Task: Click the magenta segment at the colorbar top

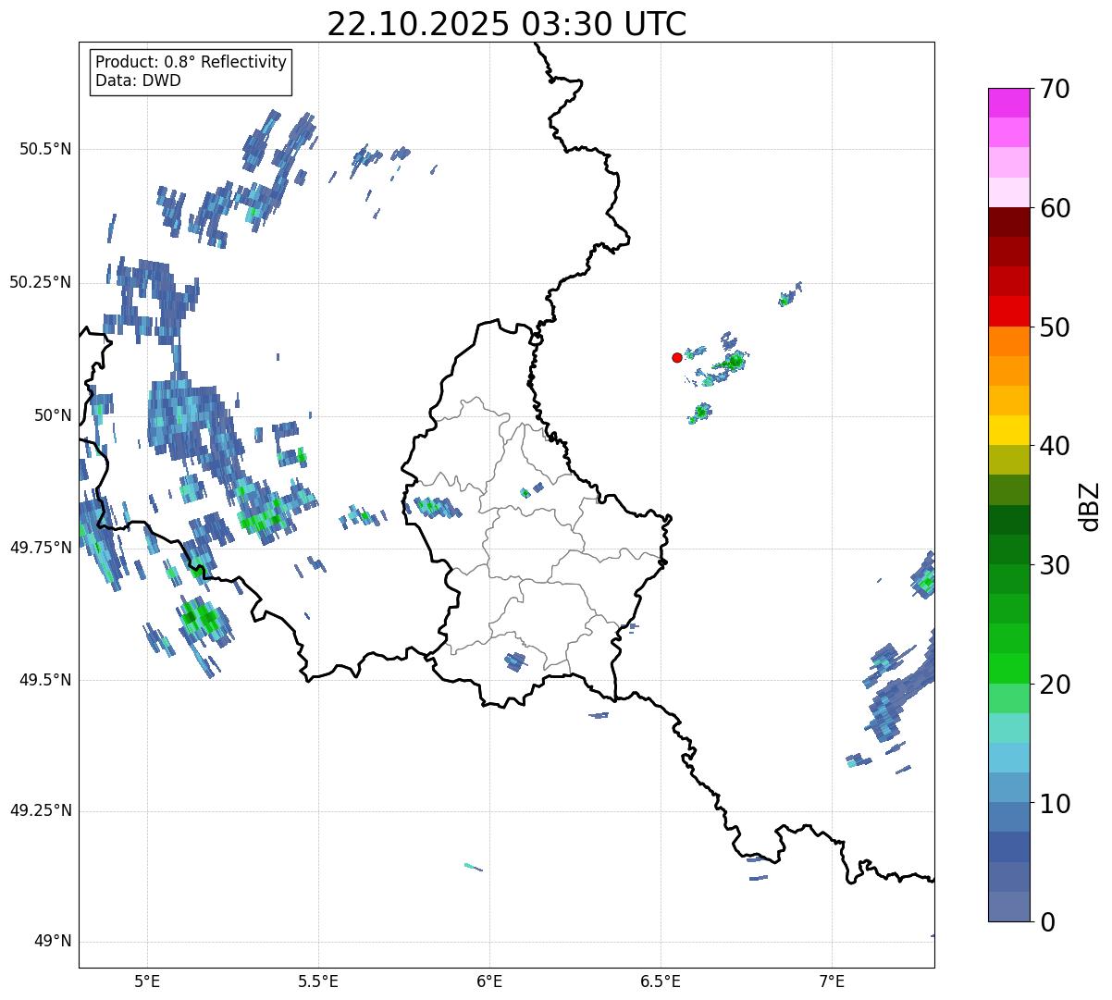Action: (x=1009, y=103)
